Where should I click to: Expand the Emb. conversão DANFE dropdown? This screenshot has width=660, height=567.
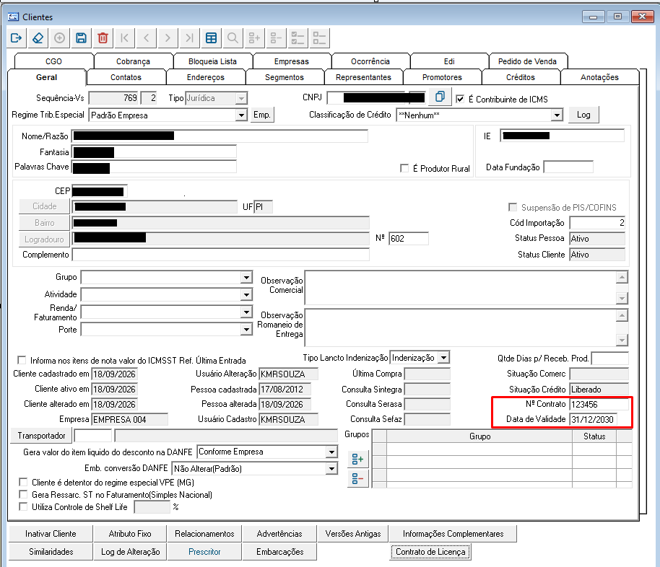click(x=332, y=468)
